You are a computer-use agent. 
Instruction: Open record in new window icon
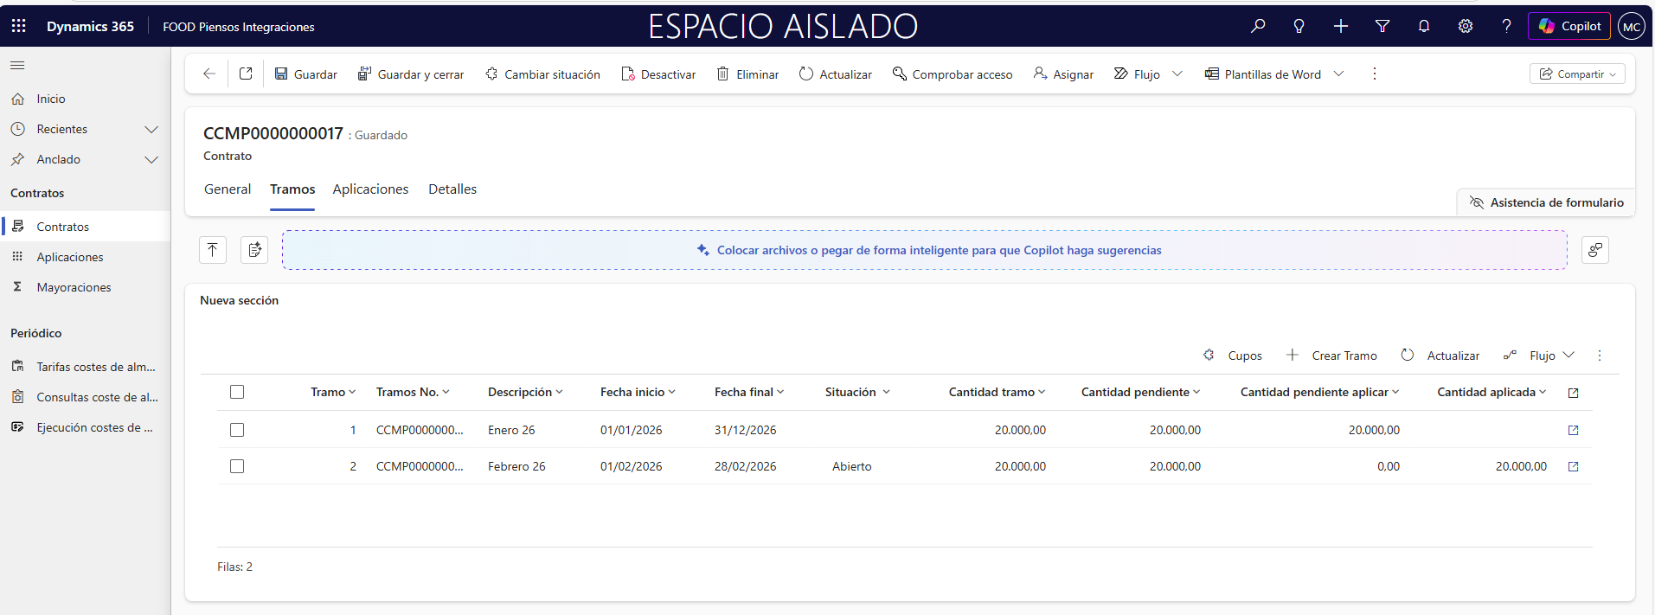tap(246, 74)
